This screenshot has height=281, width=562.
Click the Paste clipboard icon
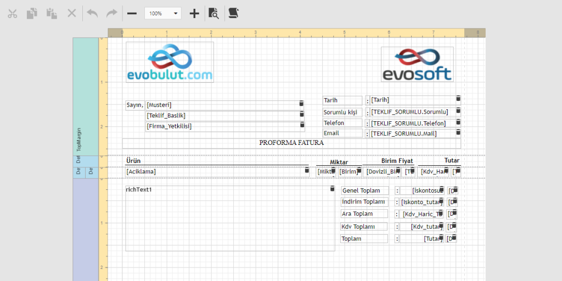click(52, 13)
